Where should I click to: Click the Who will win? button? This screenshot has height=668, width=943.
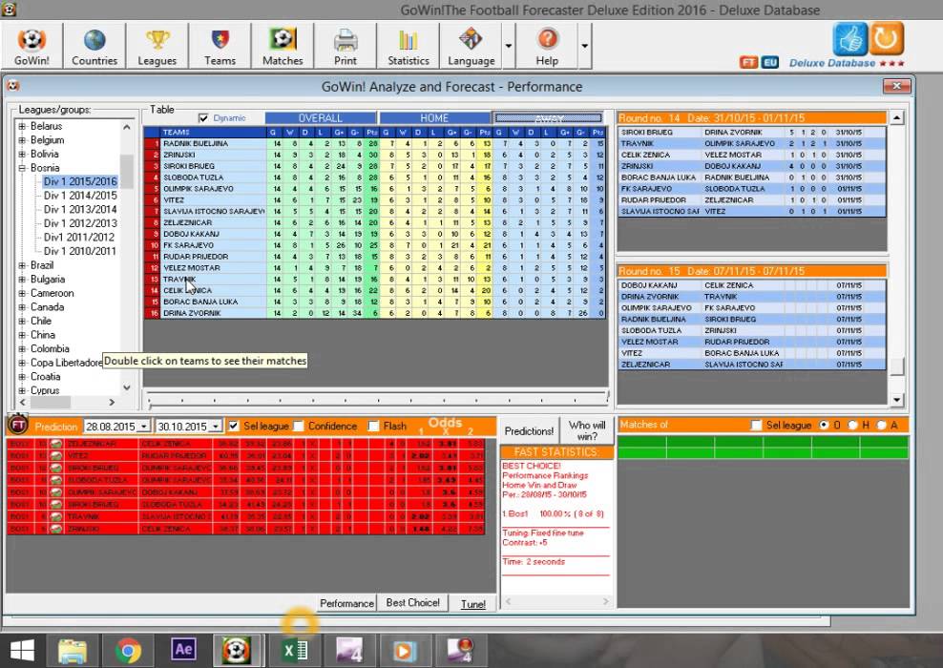tap(587, 431)
